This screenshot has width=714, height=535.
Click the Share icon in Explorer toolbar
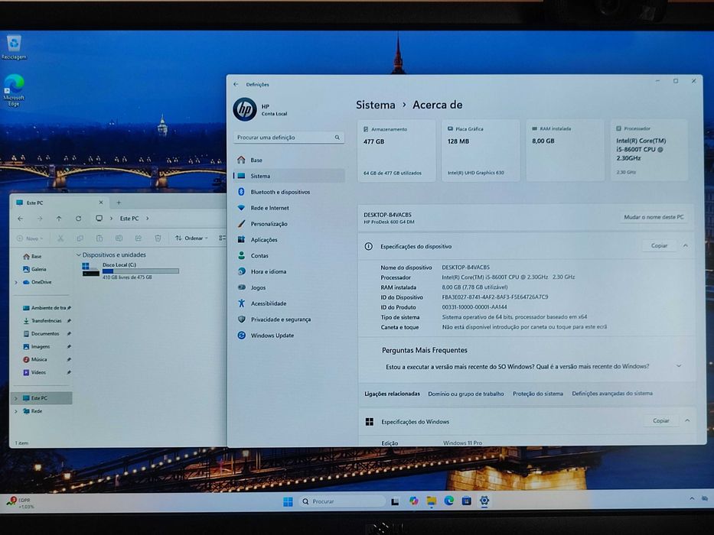pyautogui.click(x=138, y=238)
